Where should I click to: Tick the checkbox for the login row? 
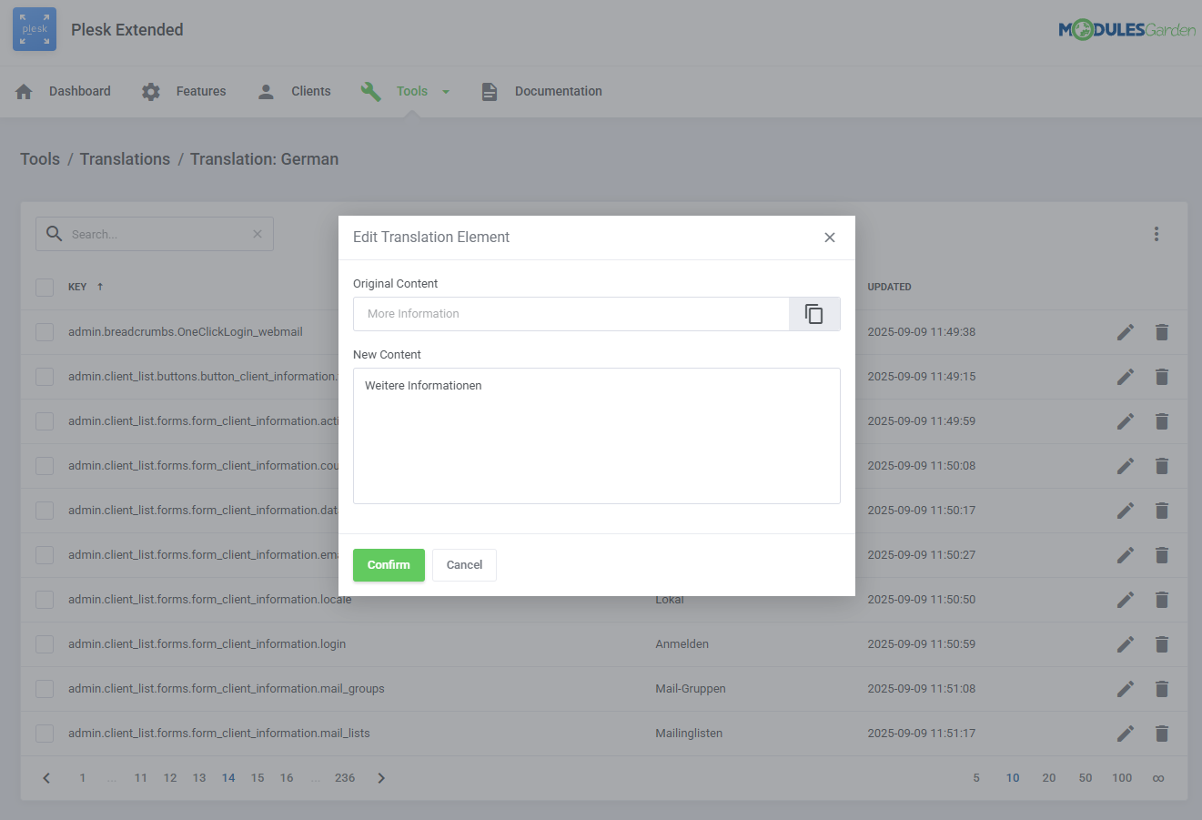(44, 643)
